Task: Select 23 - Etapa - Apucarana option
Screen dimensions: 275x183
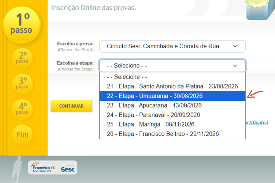Action: coord(172,105)
